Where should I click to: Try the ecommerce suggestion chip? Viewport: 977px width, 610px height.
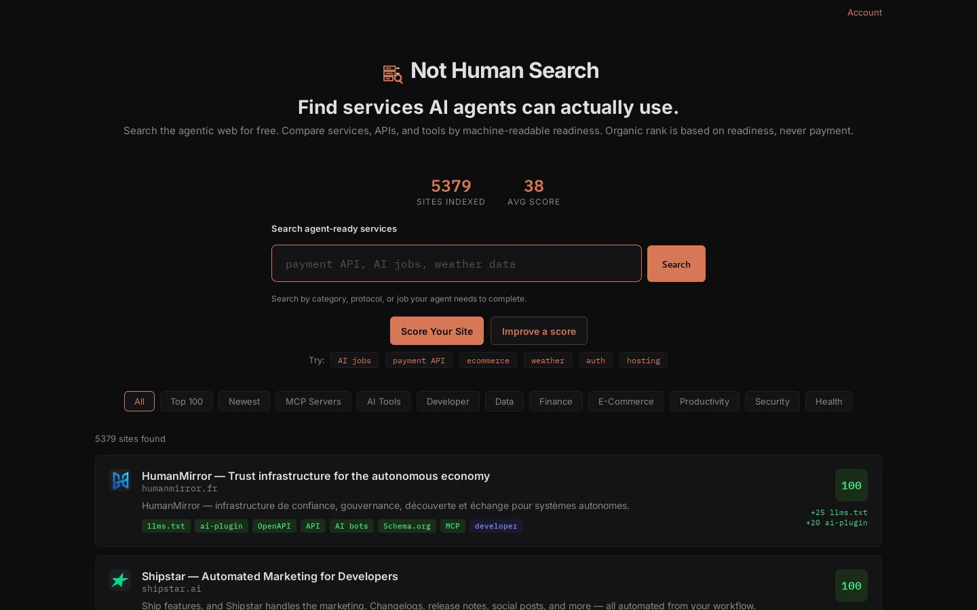[x=488, y=360]
